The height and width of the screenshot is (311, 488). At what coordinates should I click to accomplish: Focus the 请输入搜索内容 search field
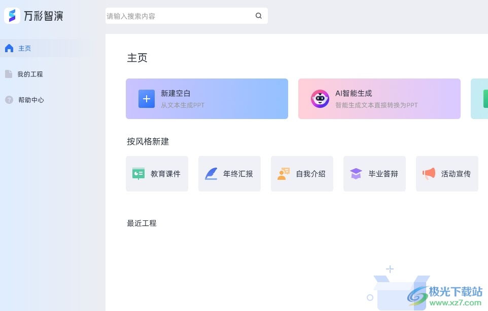[x=186, y=16]
